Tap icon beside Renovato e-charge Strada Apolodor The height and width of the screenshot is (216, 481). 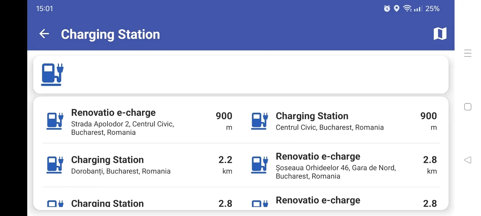pyautogui.click(x=55, y=121)
